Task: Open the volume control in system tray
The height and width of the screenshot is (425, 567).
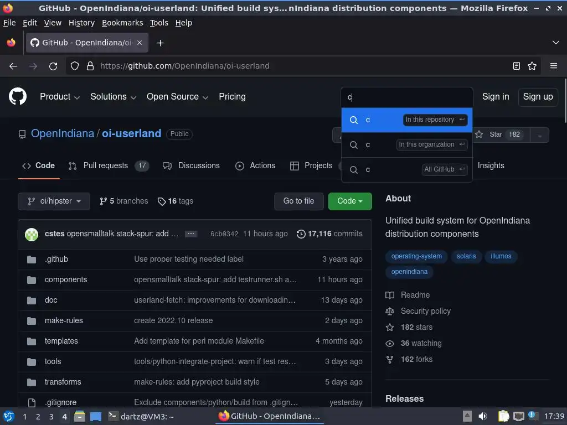Action: [x=483, y=416]
